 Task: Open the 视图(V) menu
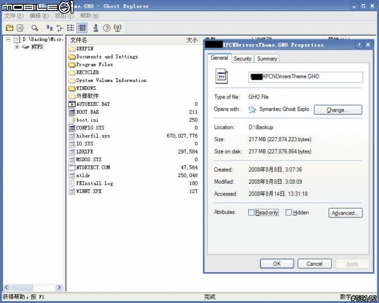64,16
